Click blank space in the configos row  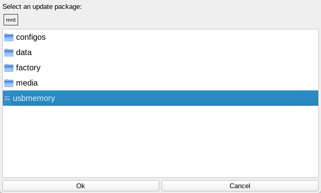182,37
